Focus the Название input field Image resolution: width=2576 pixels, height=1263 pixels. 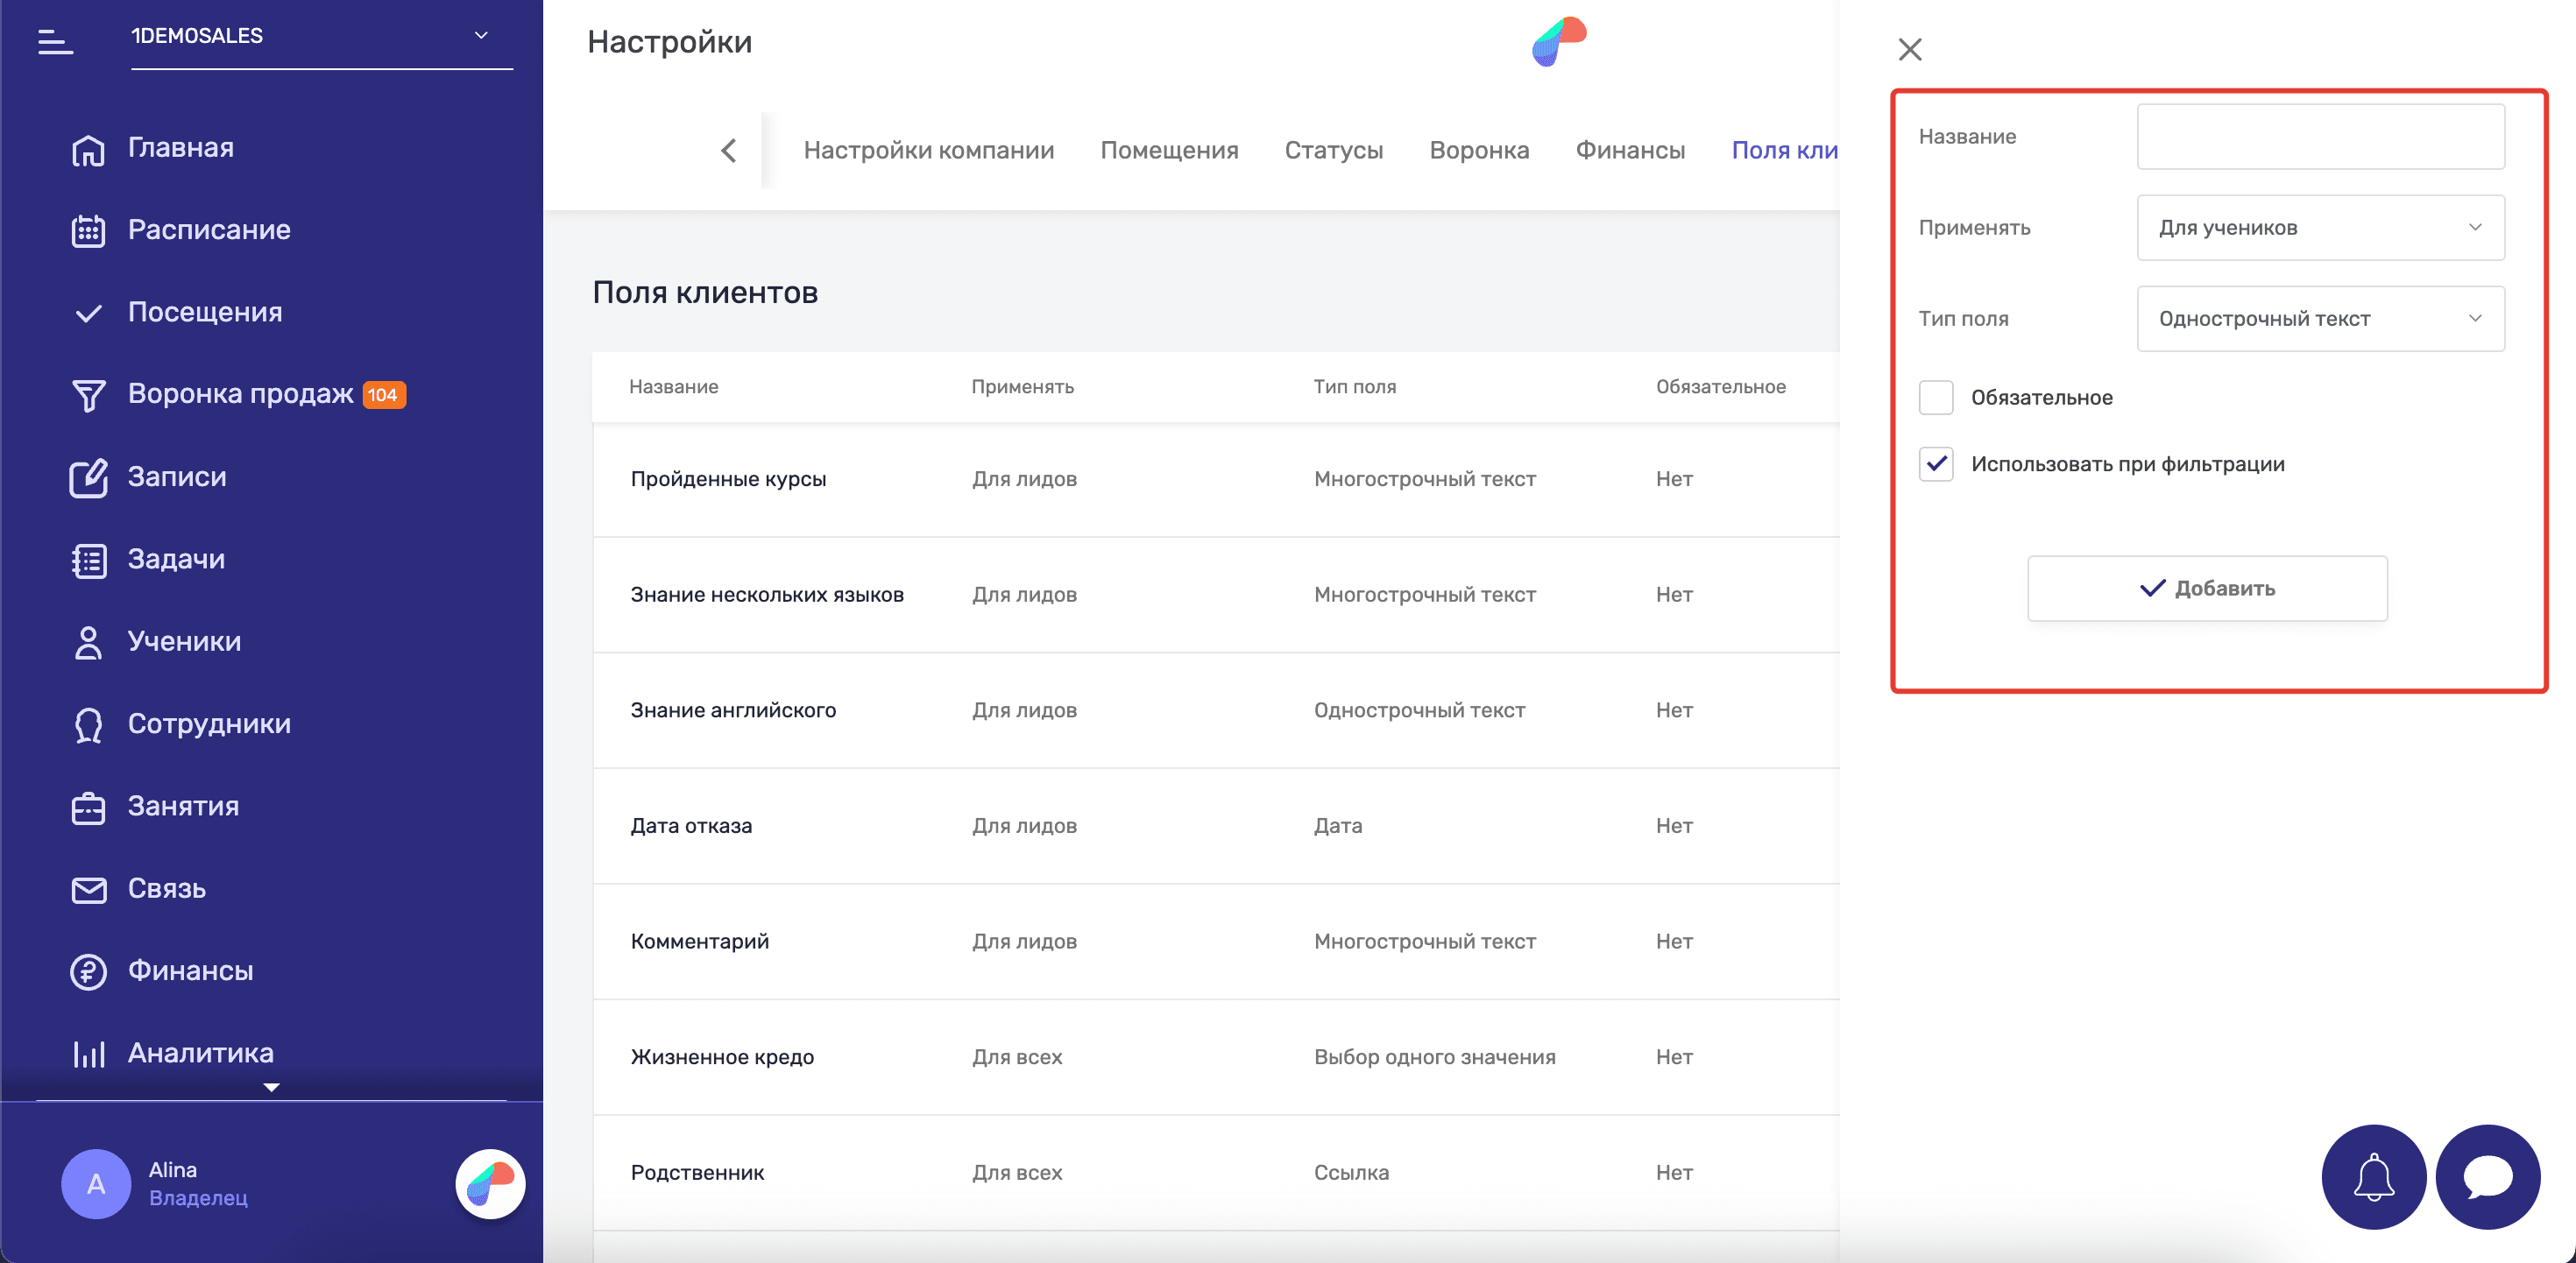click(x=2320, y=137)
